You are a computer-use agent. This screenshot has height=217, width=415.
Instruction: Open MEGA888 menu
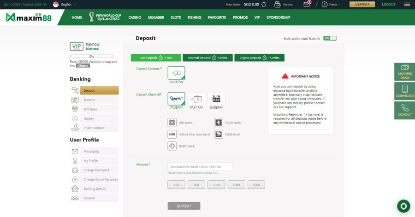[156, 18]
